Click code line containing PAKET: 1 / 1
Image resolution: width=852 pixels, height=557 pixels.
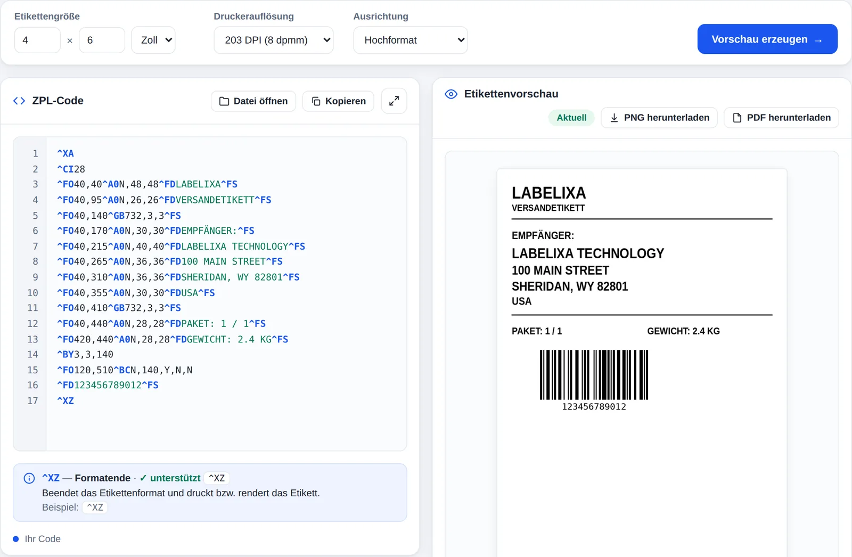(x=161, y=324)
